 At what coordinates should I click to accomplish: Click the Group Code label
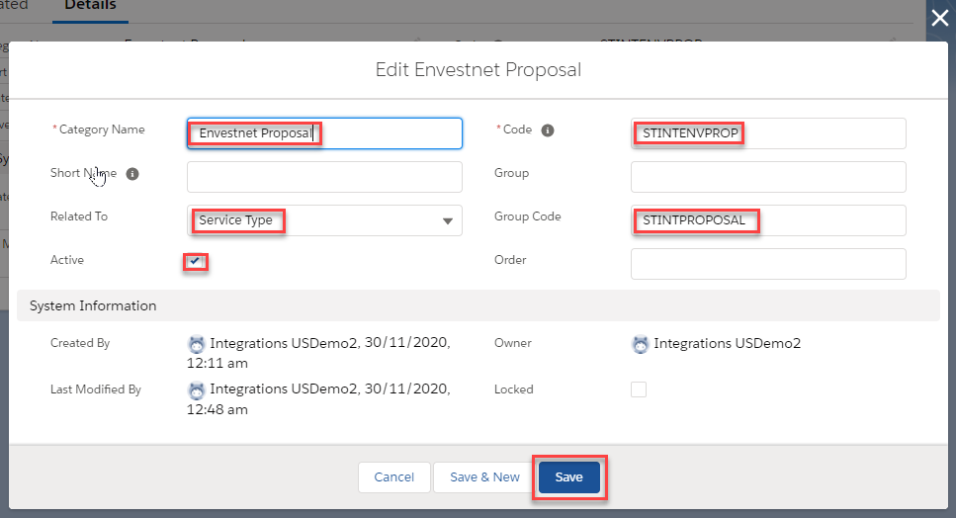527,216
